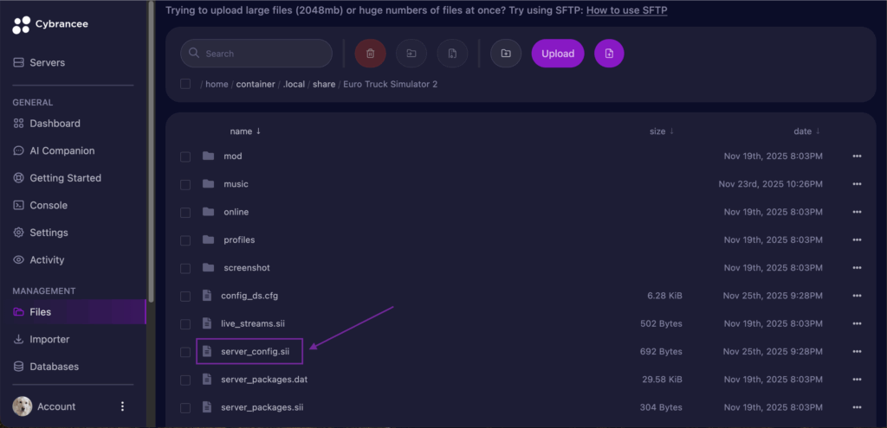Viewport: 887px width, 428px height.
Task: Open the music folder
Action: click(x=236, y=184)
